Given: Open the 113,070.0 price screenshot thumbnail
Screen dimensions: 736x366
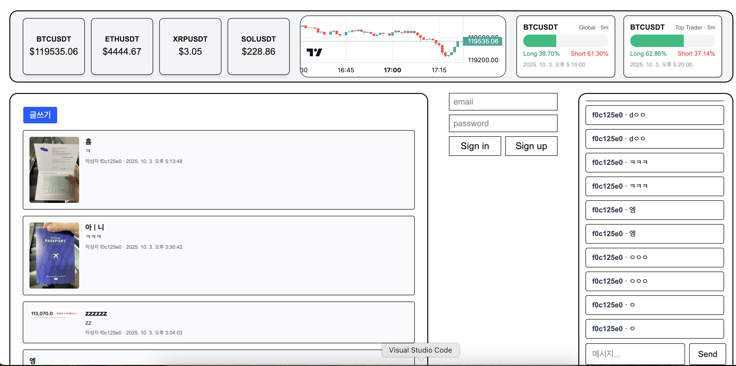Looking at the screenshot, I should coord(54,314).
